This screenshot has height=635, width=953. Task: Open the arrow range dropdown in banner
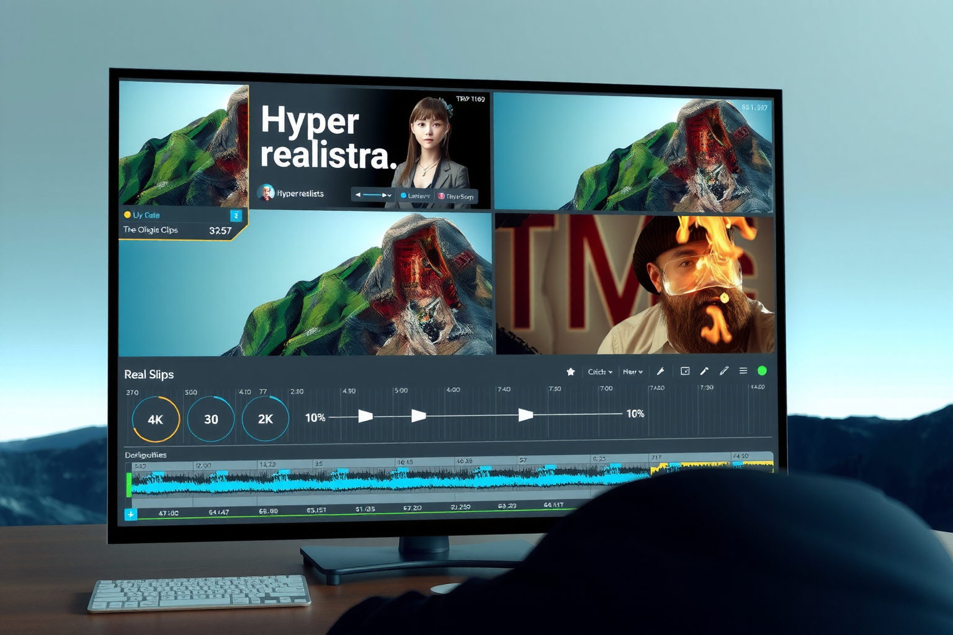point(373,195)
